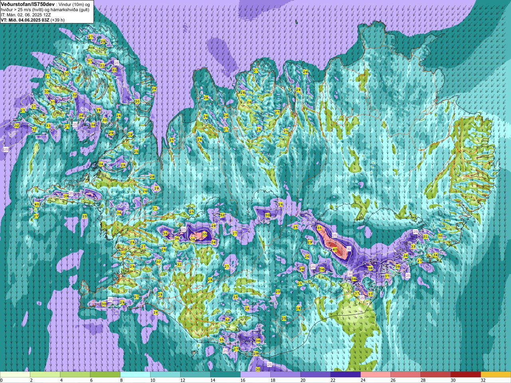This screenshot has width=511, height=383.
Task: Click the legend tick label 0
Action: click(1, 380)
